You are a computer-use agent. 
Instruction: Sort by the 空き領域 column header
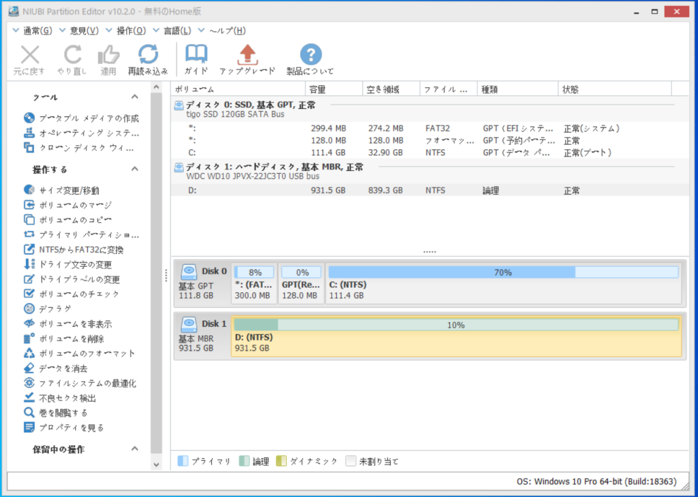(x=391, y=89)
